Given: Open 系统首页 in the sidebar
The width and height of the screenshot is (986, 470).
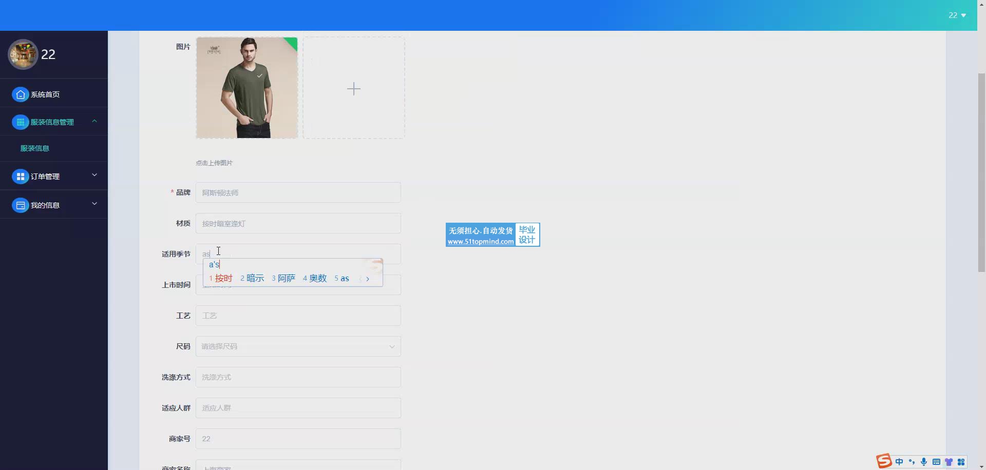Looking at the screenshot, I should click(x=54, y=94).
